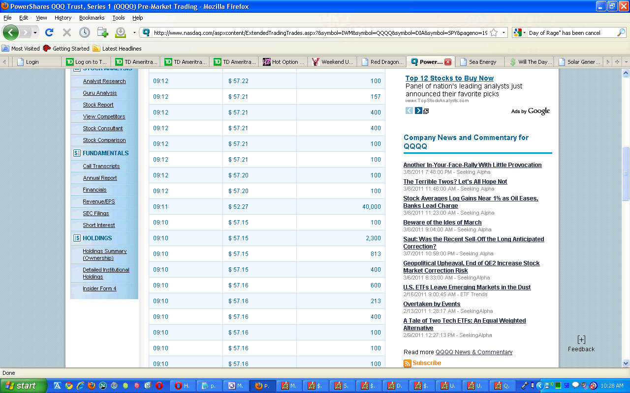
Task: Open the Most Visited bookmarks folder
Action: [x=21, y=49]
